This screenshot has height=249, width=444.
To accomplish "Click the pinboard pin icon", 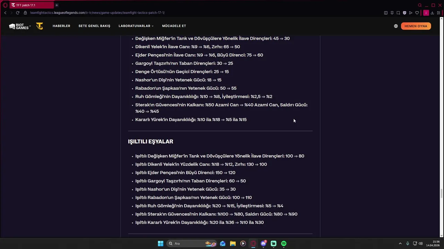I will [x=392, y=13].
